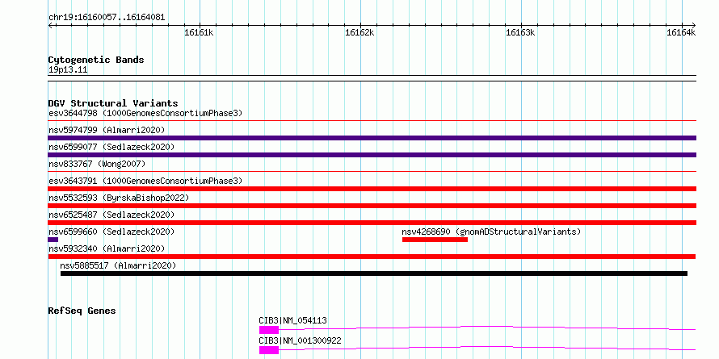Click the Cytogenetic Bands track title
This screenshot has height=359, width=719.
click(x=96, y=60)
